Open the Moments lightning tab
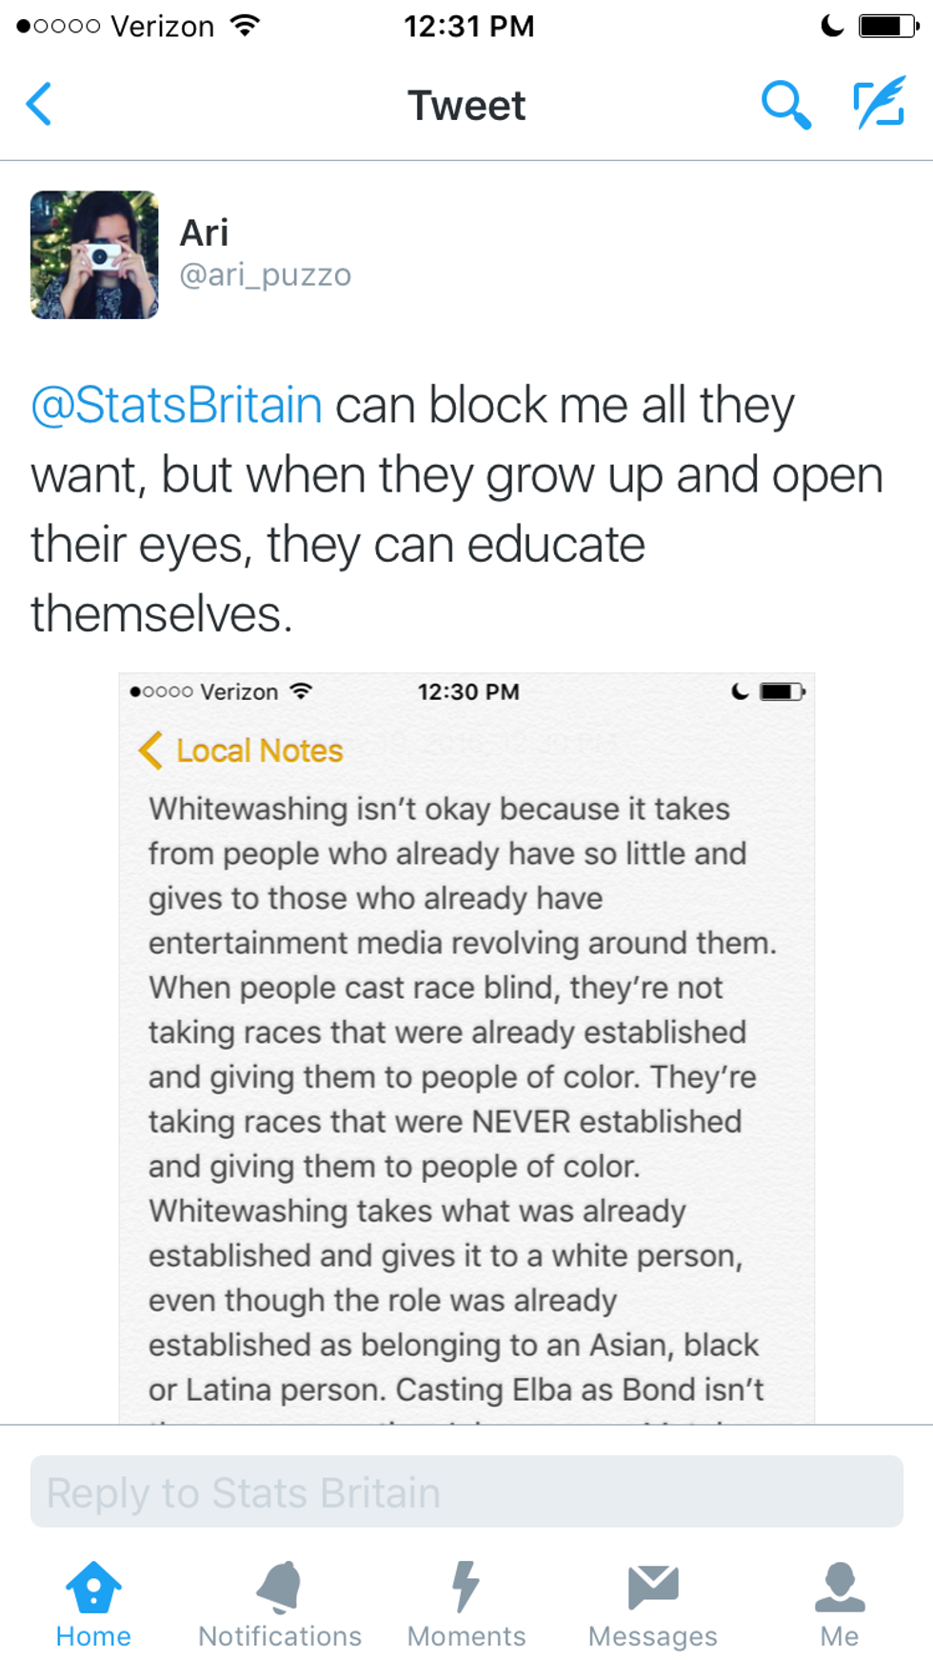The image size is (933, 1660). click(x=466, y=1605)
